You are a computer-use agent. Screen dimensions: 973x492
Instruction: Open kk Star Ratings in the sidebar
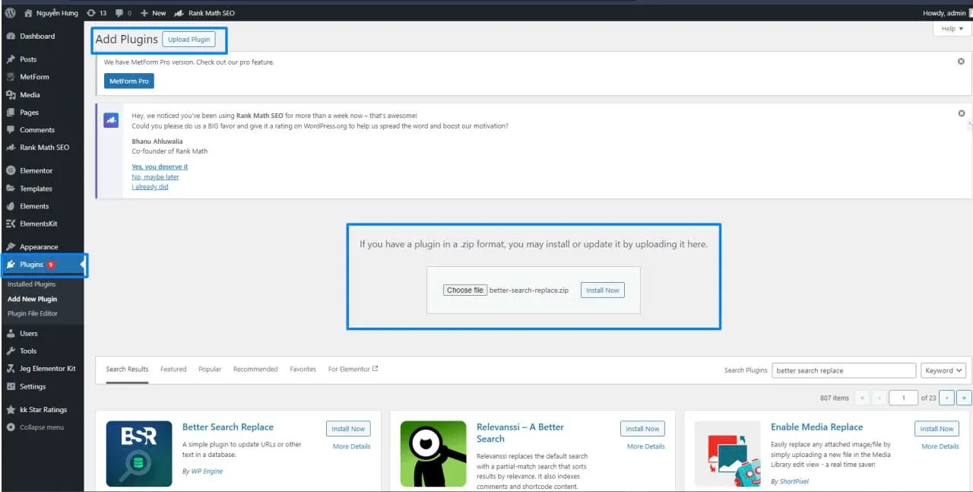pyautogui.click(x=42, y=409)
